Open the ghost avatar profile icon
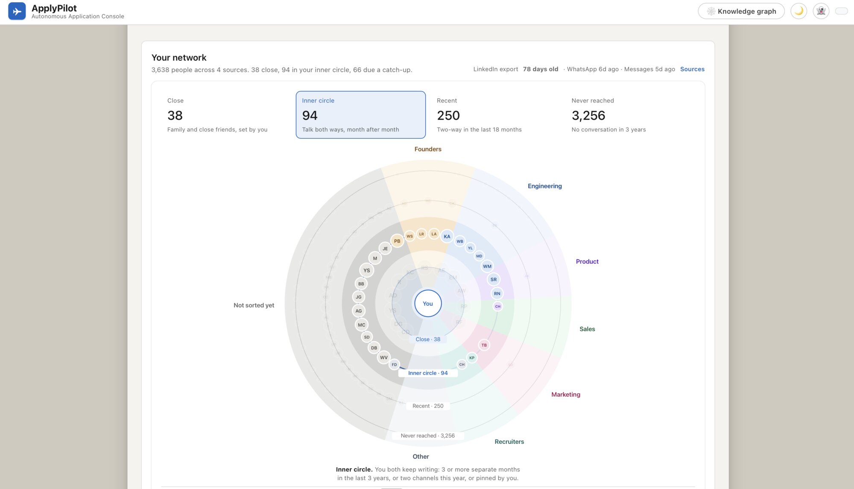 tap(821, 11)
